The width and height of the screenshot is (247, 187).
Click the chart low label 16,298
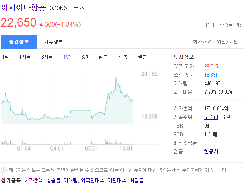[x=150, y=117]
